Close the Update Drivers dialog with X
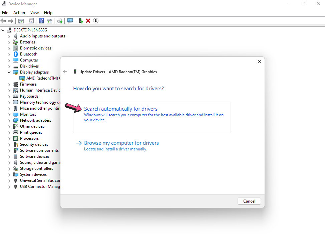The image size is (325, 238). [x=260, y=62]
